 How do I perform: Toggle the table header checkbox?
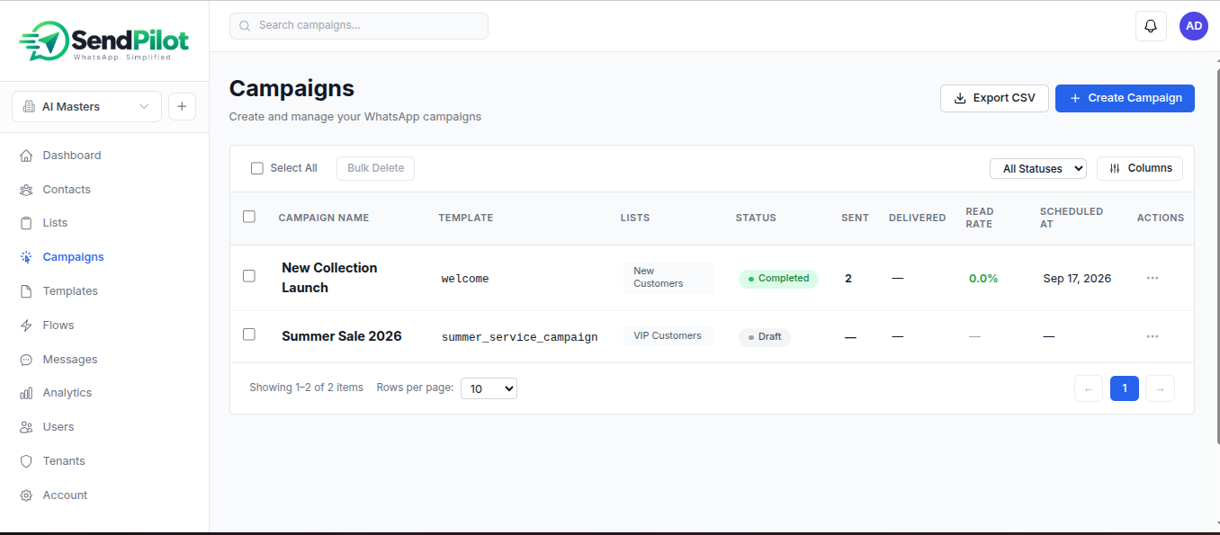pos(249,217)
